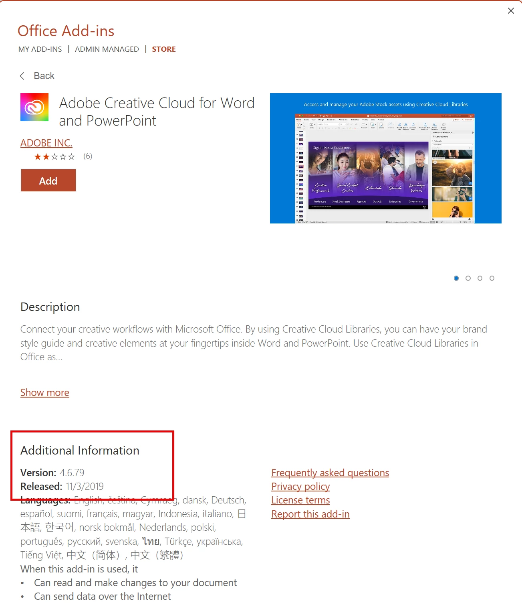Close the Office Add-ins dialog
This screenshot has height=615, width=522.
[x=511, y=11]
